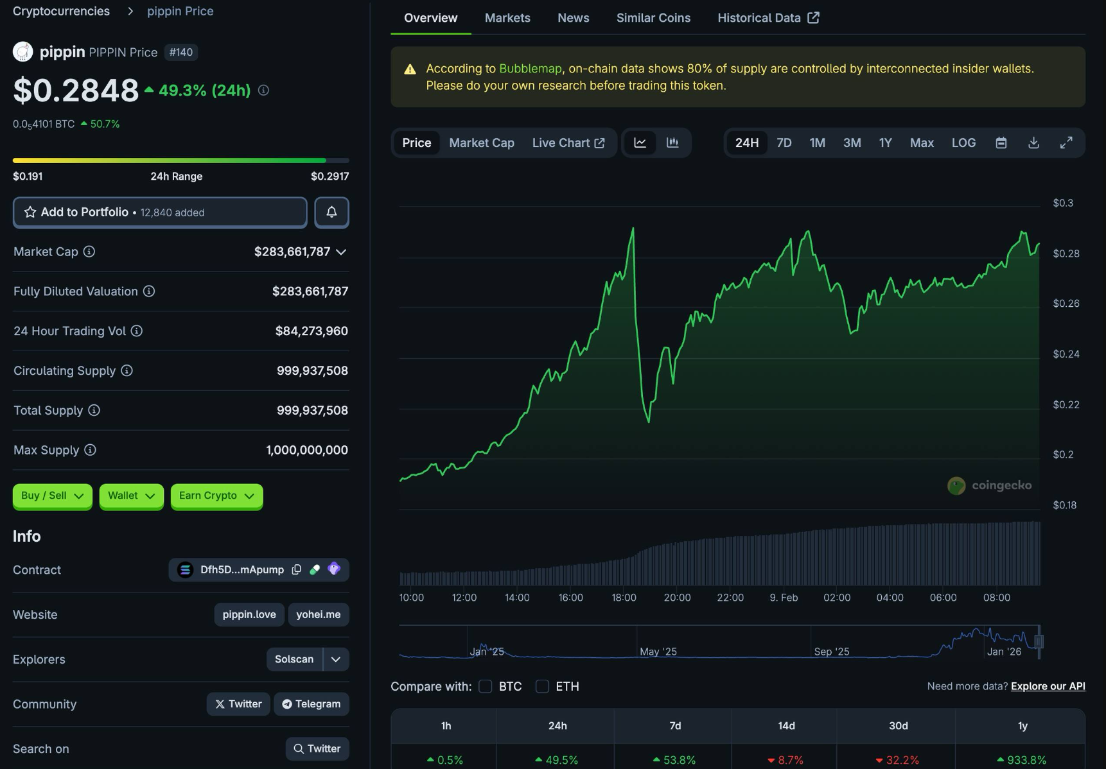Enable BTC comparison checkbox
Viewport: 1106px width, 769px height.
click(x=486, y=686)
